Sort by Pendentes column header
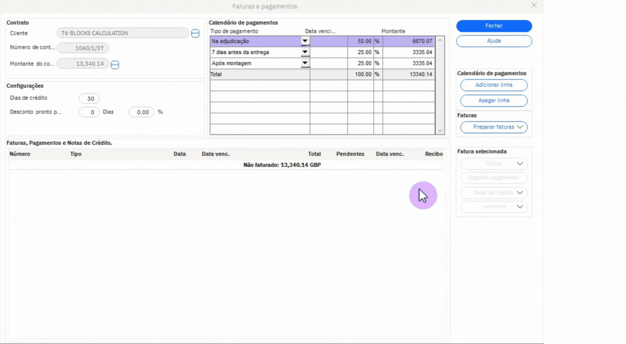626x344 pixels. pyautogui.click(x=350, y=154)
